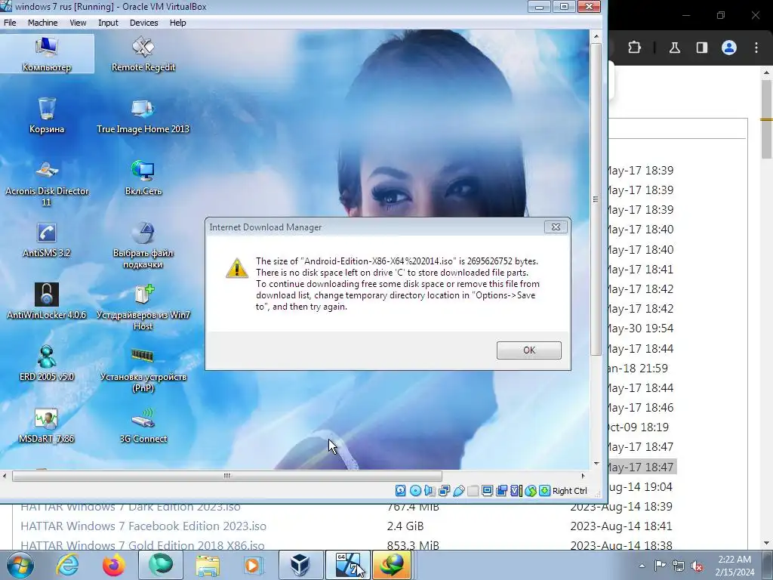The height and width of the screenshot is (580, 773).
Task: Open the Help menu in VirtualBox
Action: 177,23
